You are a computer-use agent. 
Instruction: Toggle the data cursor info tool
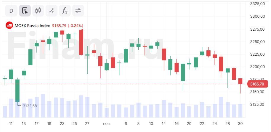pyautogui.click(x=25, y=11)
